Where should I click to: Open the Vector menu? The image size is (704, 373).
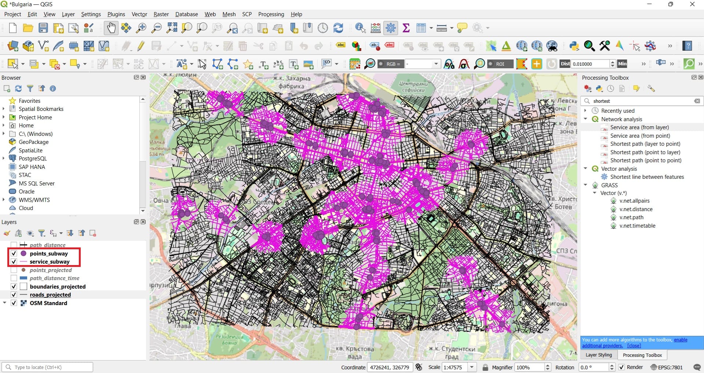(x=139, y=14)
